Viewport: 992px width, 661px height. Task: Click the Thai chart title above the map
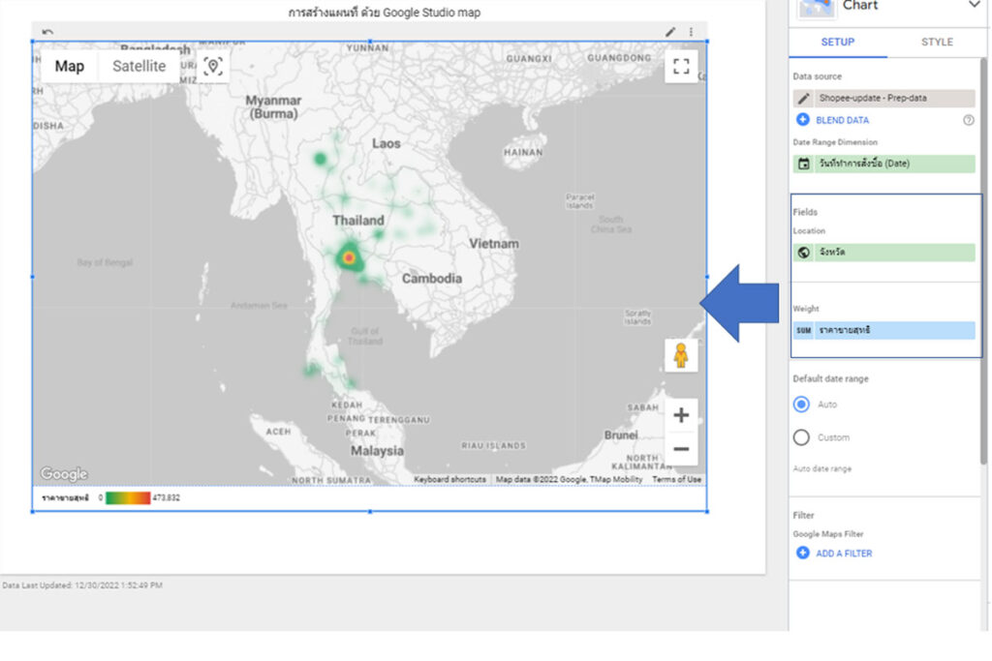(x=385, y=13)
